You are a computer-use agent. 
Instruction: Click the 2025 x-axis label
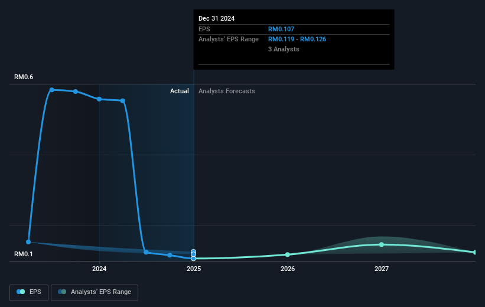194,269
